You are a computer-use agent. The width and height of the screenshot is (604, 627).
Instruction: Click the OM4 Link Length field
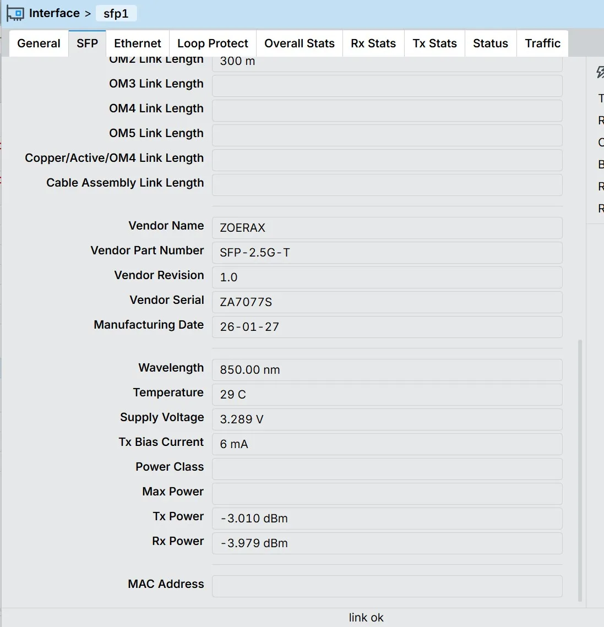point(387,111)
